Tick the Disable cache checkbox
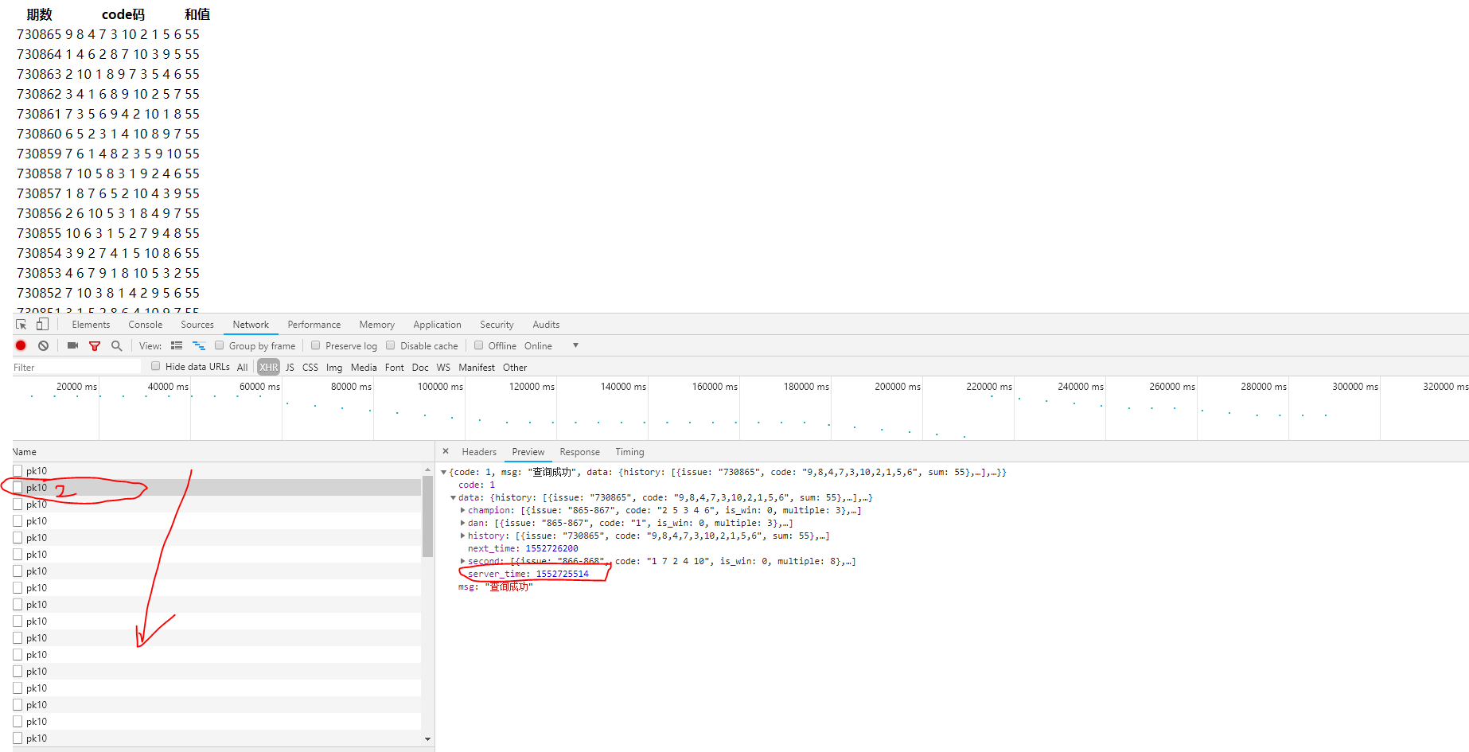Image resolution: width=1469 pixels, height=752 pixels. tap(390, 345)
